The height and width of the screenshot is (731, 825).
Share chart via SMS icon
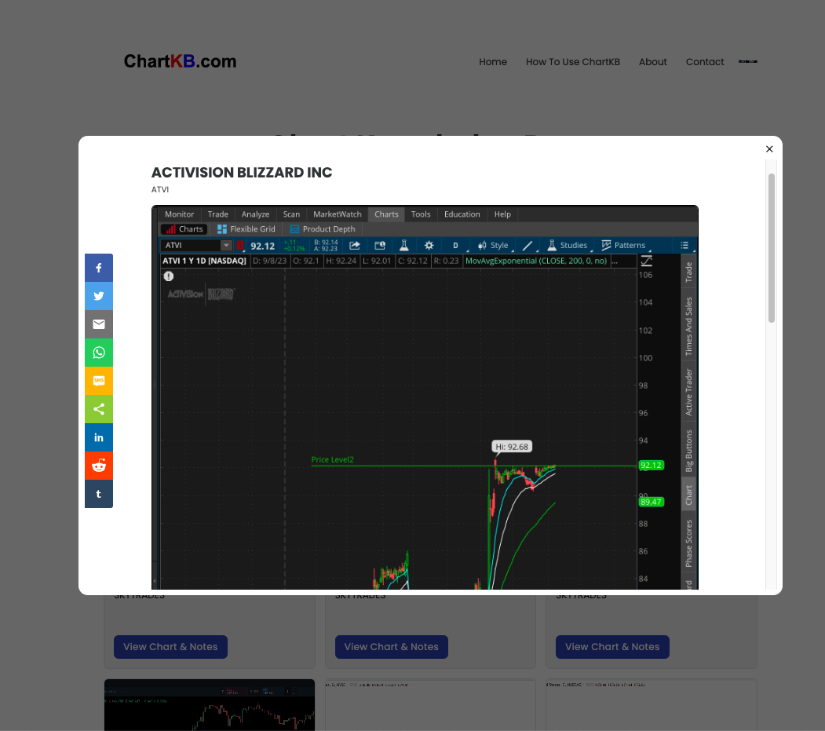click(x=98, y=381)
